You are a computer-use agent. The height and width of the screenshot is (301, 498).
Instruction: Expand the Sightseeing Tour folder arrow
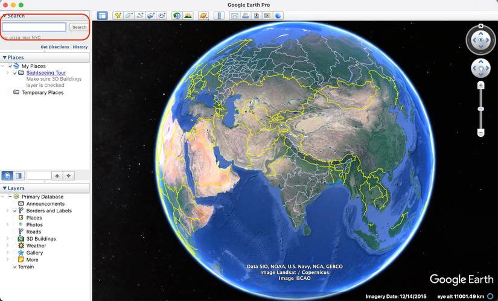pos(8,73)
